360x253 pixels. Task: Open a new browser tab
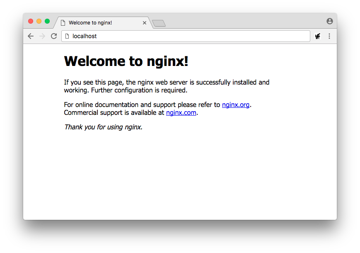(159, 24)
